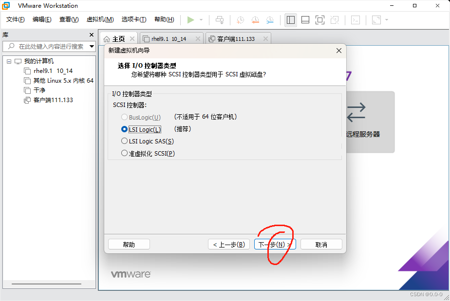Click the 取消 cancel button
The width and height of the screenshot is (450, 301).
click(321, 245)
